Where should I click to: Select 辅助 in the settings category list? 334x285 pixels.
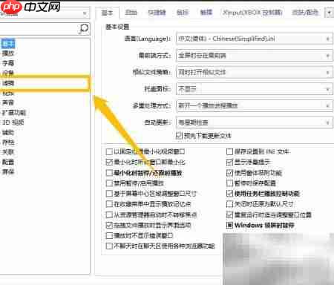8,132
